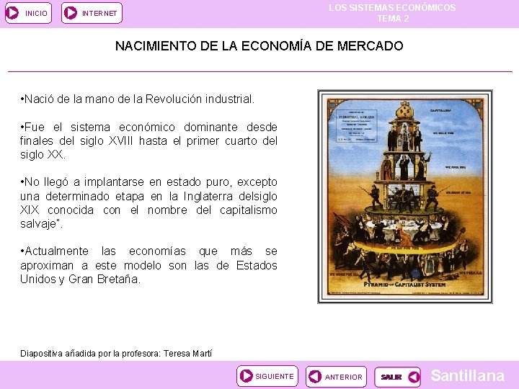Click the arrow icon on the SALIR button
Image resolution: width=519 pixels, height=389 pixels.
pos(414,377)
